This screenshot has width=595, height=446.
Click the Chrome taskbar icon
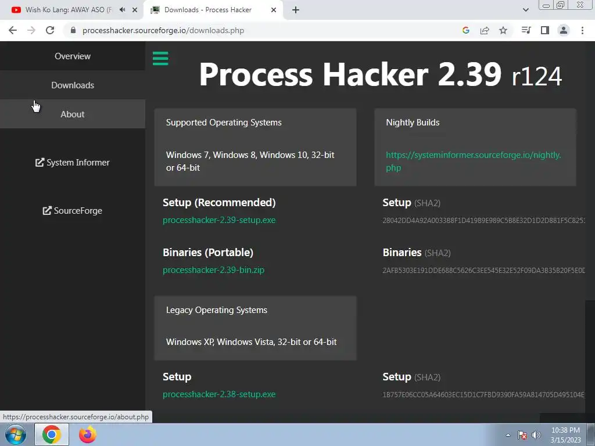pyautogui.click(x=52, y=434)
